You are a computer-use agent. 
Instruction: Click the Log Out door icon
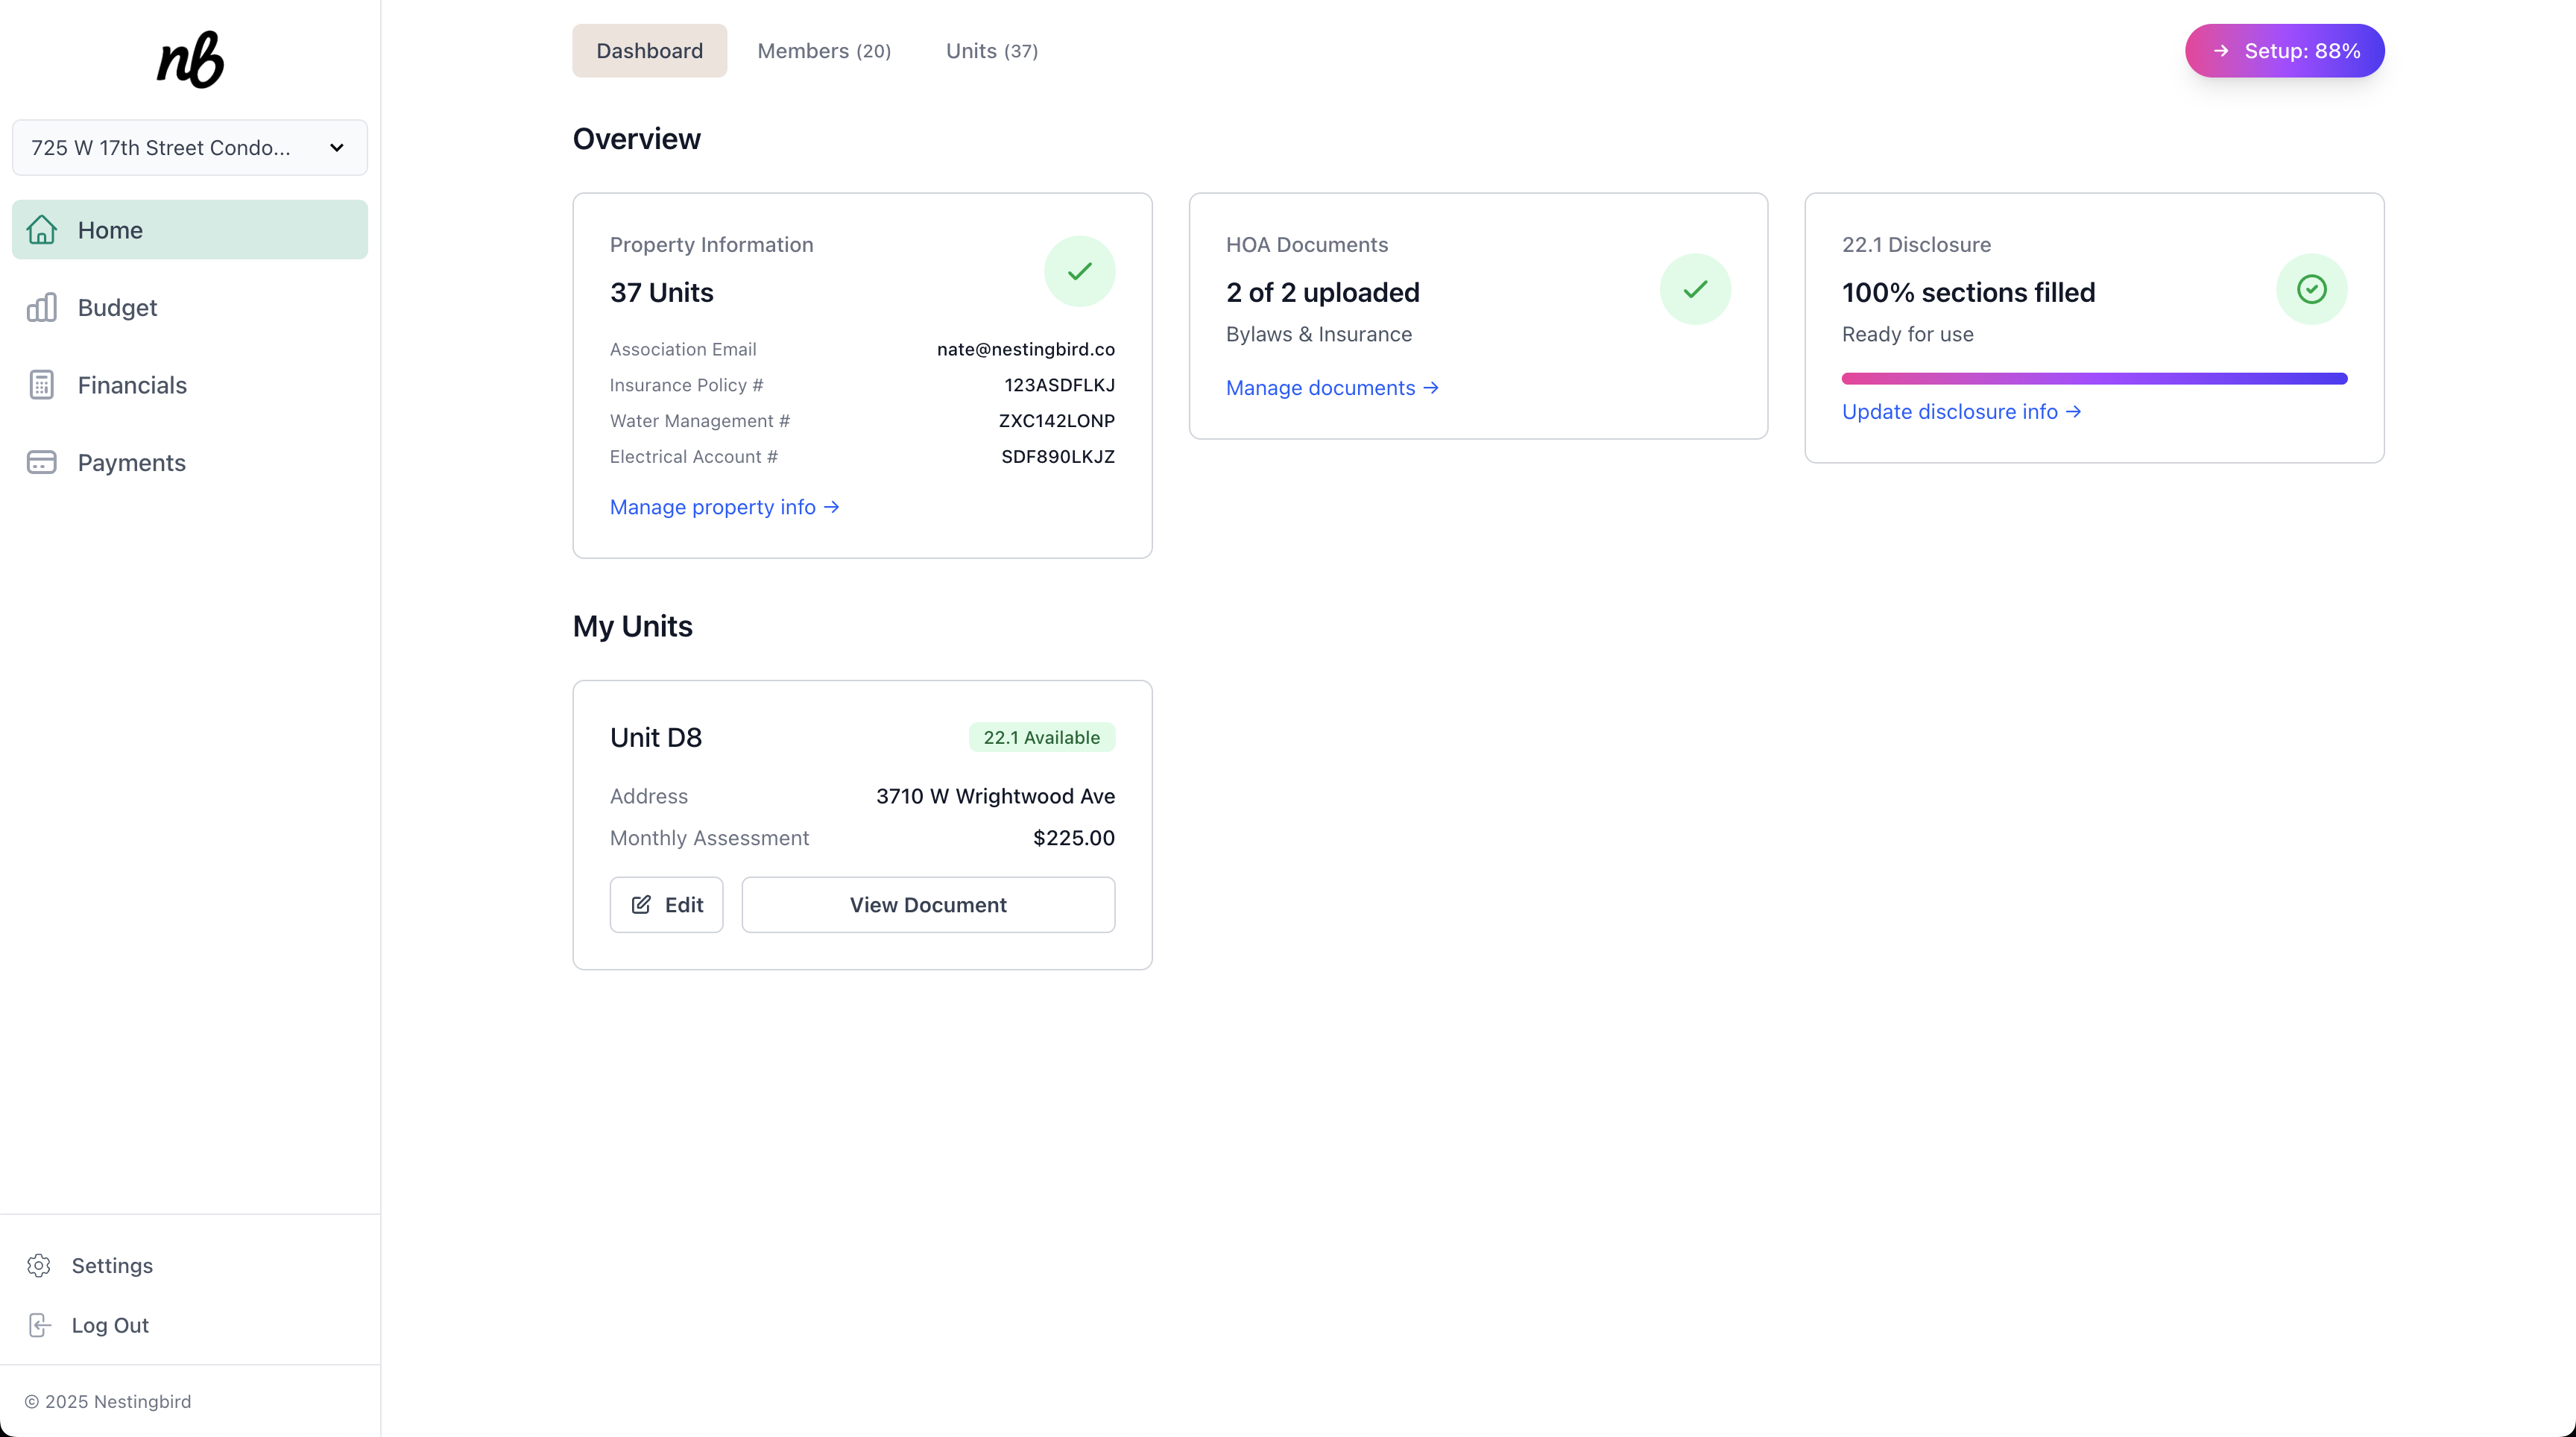pyautogui.click(x=39, y=1325)
